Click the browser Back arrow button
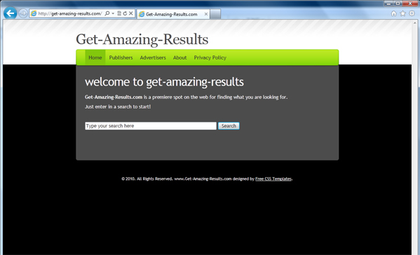 11,13
